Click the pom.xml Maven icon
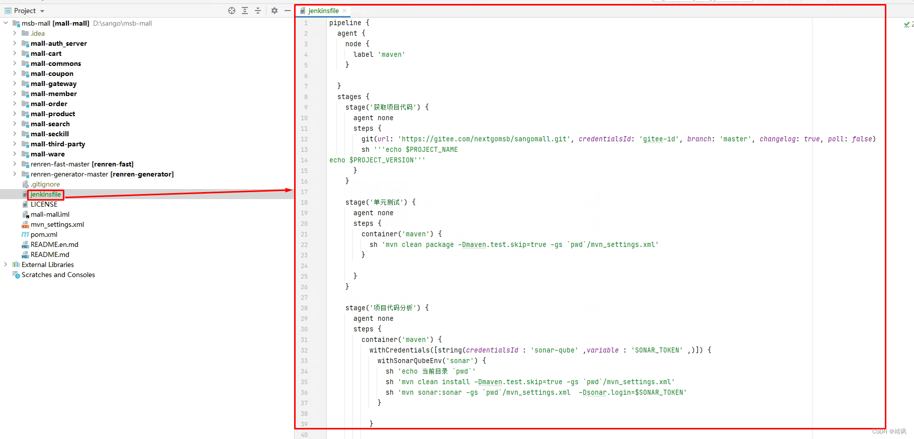The width and height of the screenshot is (914, 439). point(25,234)
